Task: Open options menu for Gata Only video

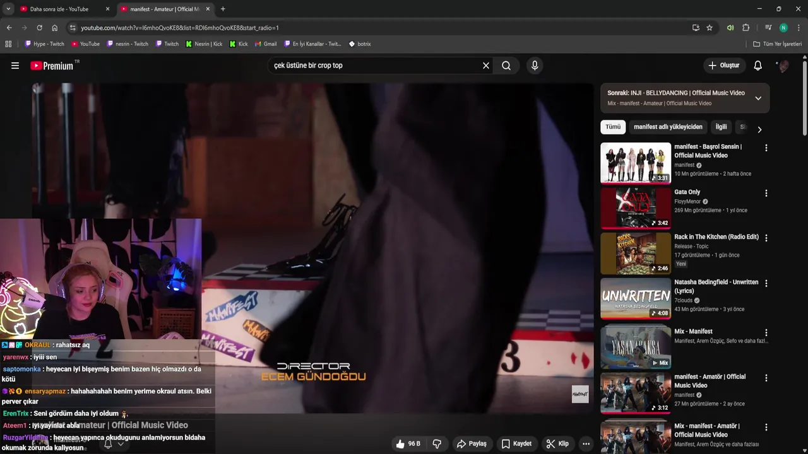Action: coord(766,194)
